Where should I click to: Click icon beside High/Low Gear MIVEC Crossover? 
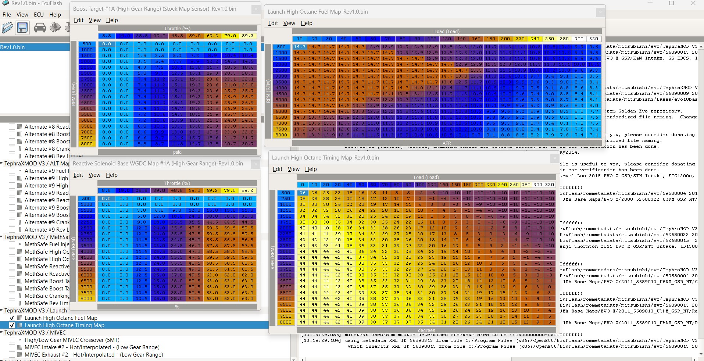click(20, 340)
